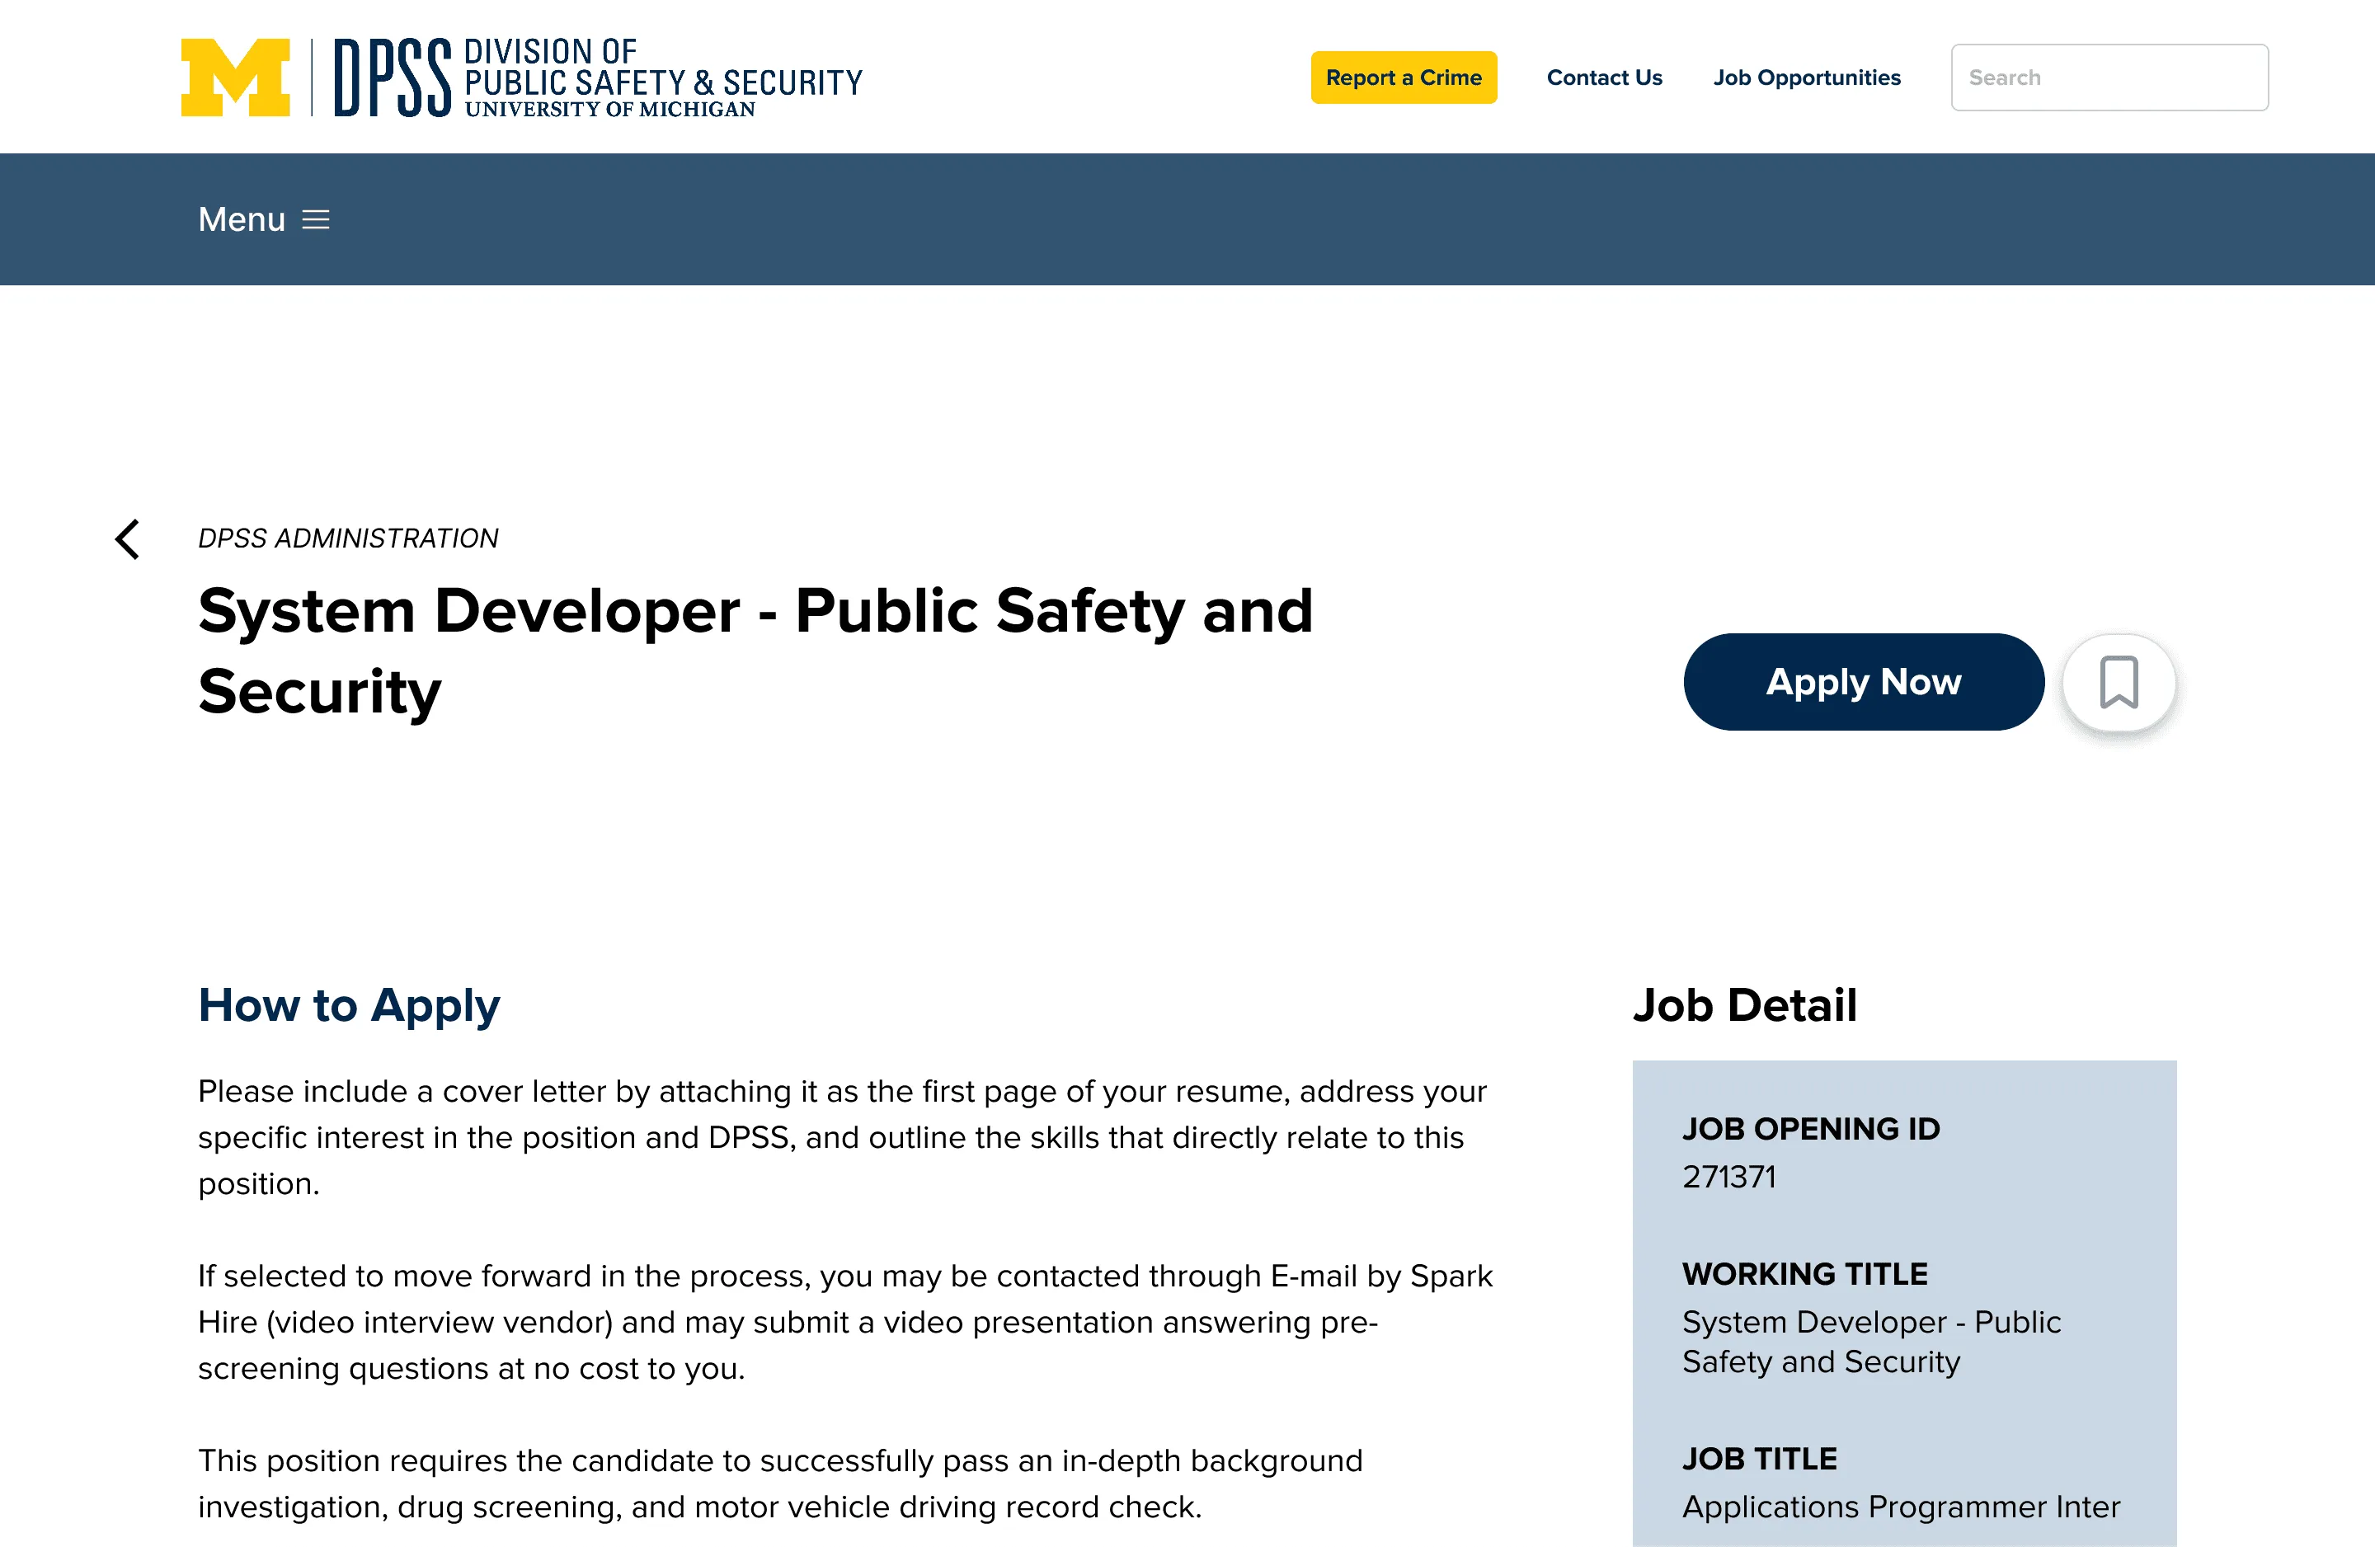Click the working title value System Developer - Public Safety
The width and height of the screenshot is (2375, 1547).
tap(1871, 1342)
